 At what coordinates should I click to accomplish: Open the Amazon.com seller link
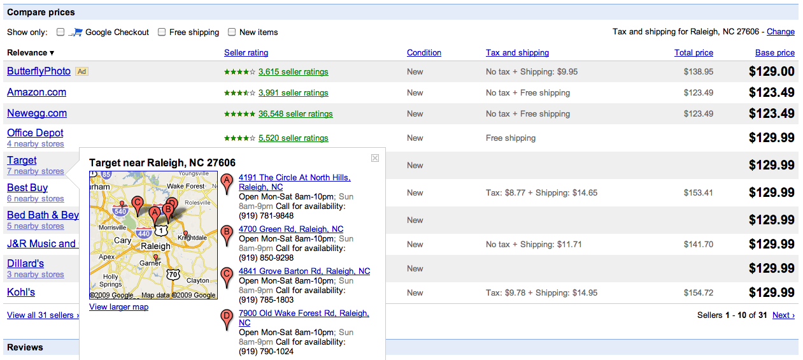point(36,92)
